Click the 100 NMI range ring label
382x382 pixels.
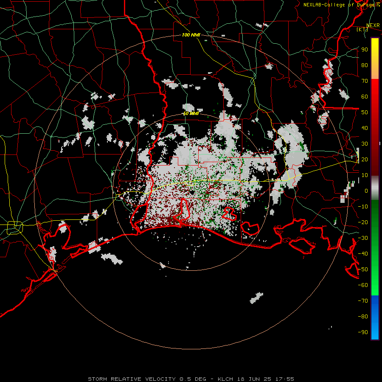click(x=191, y=35)
